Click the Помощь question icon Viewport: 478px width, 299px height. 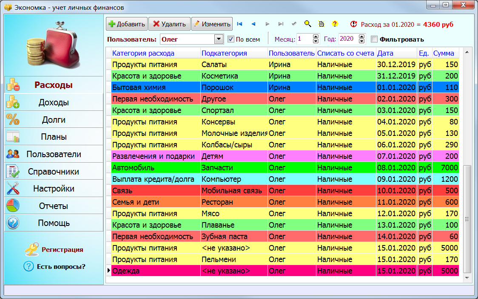13,223
